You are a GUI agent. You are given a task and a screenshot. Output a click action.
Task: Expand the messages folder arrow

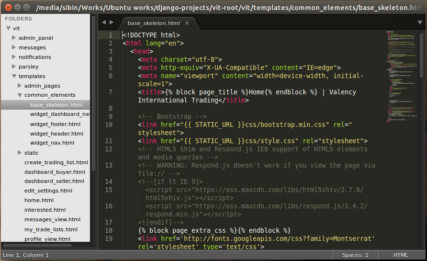(14, 47)
